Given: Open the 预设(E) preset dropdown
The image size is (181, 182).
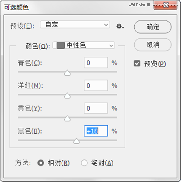Looking at the screenshot, I should pos(75,24).
